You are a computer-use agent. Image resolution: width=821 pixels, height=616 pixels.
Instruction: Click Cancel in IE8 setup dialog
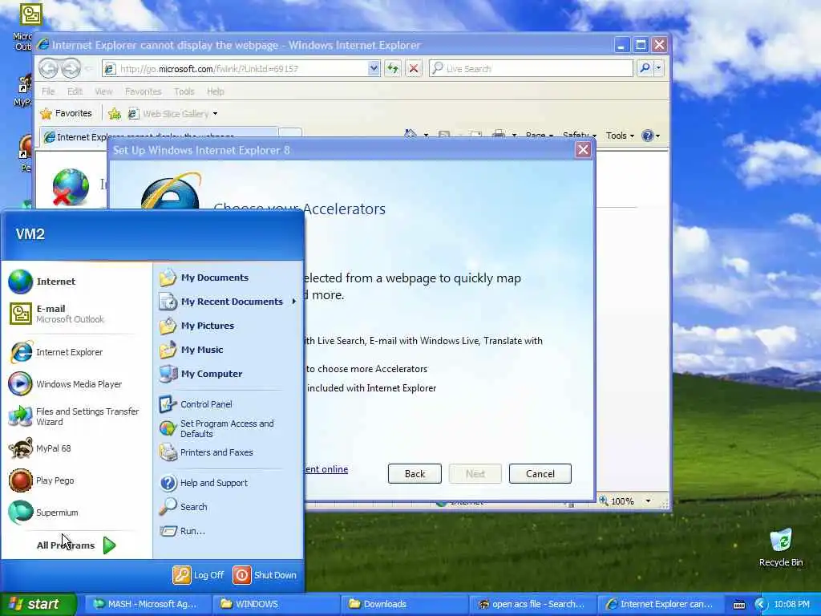pos(540,473)
